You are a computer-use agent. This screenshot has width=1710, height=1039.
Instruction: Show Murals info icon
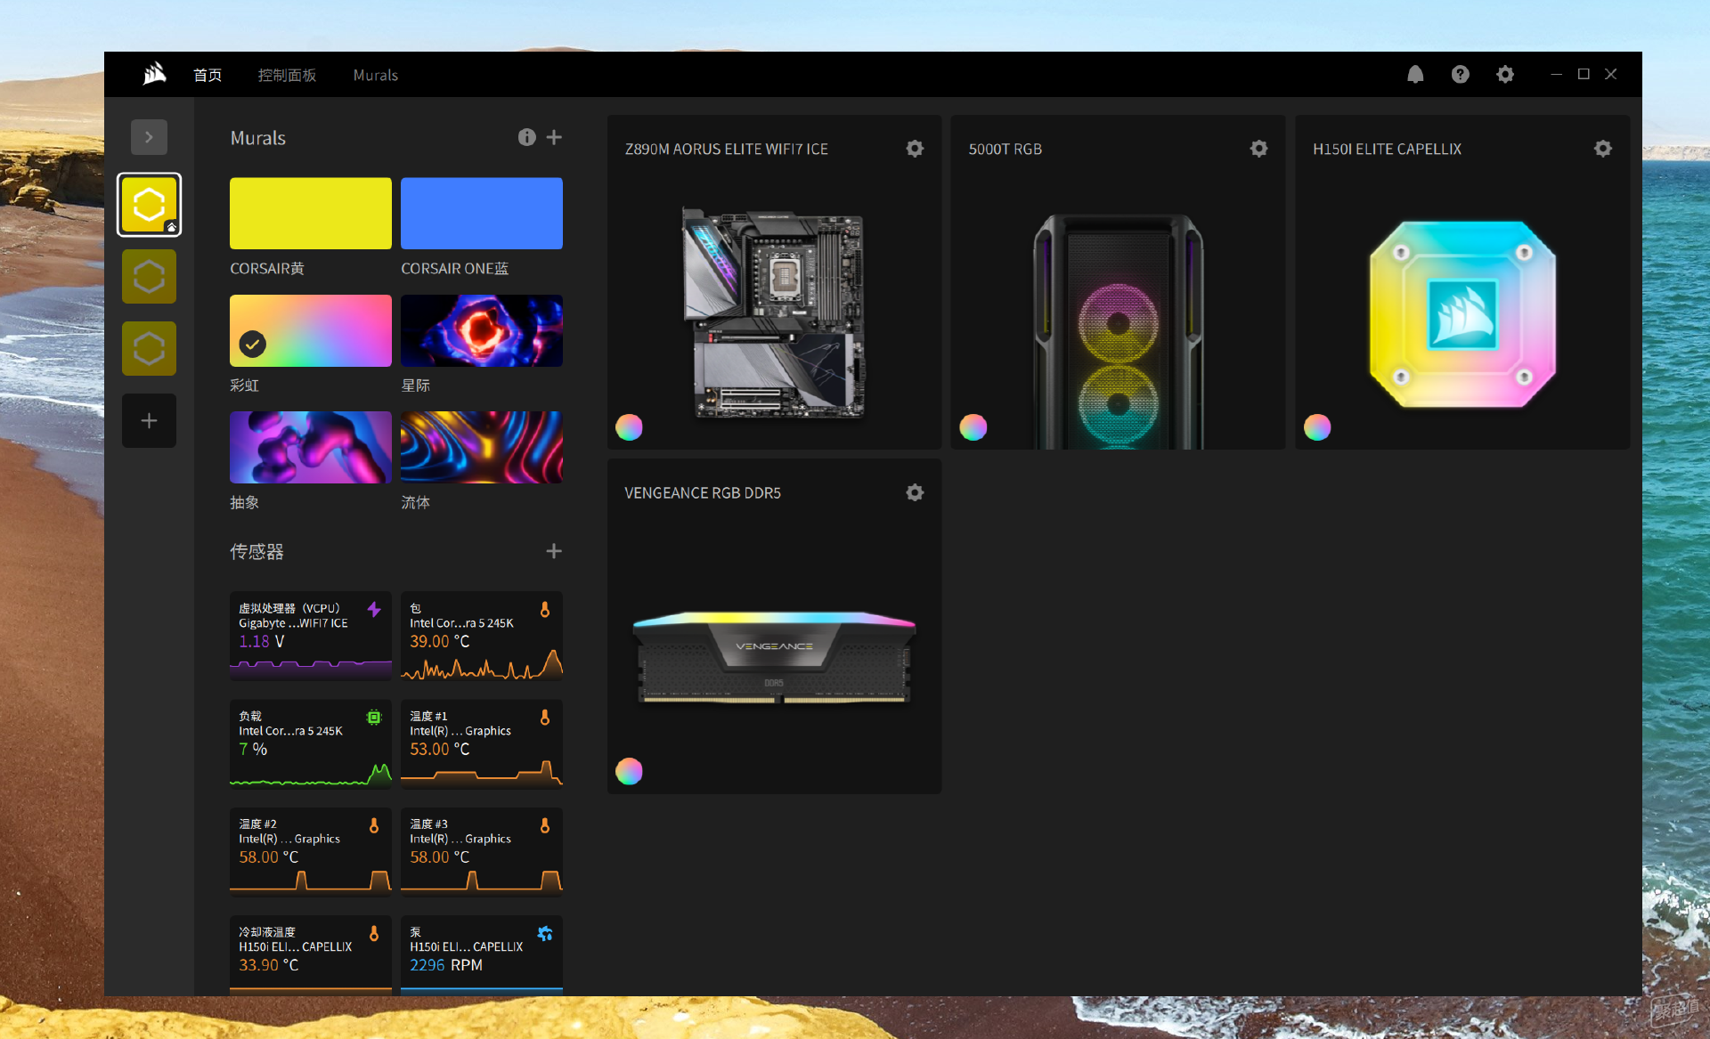pyautogui.click(x=527, y=137)
